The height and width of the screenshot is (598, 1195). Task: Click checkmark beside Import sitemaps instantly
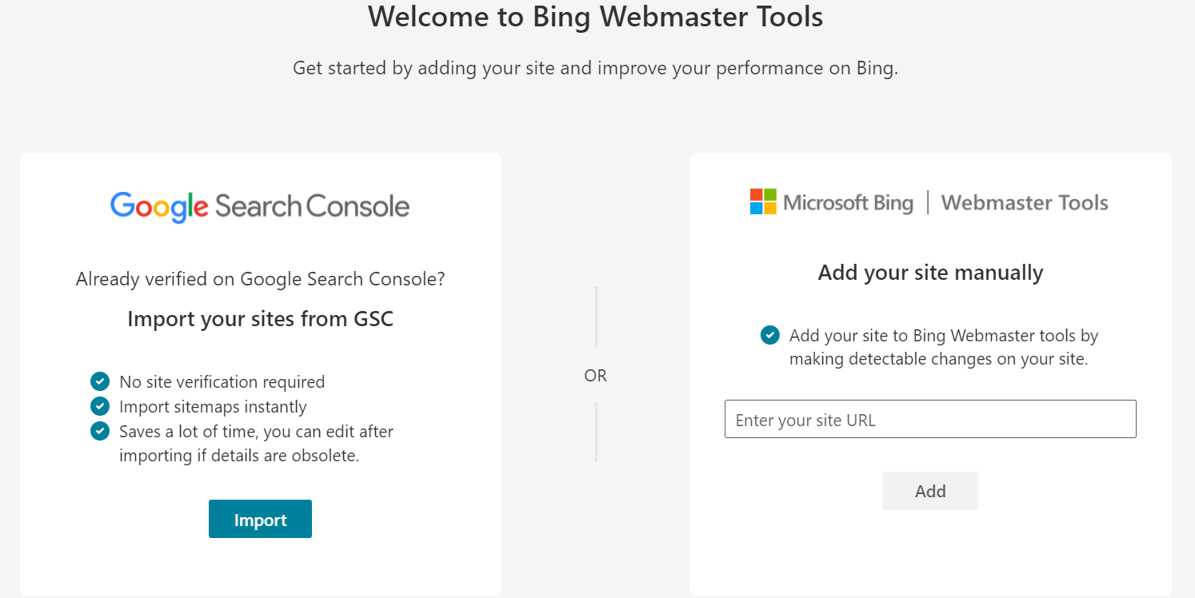[100, 406]
